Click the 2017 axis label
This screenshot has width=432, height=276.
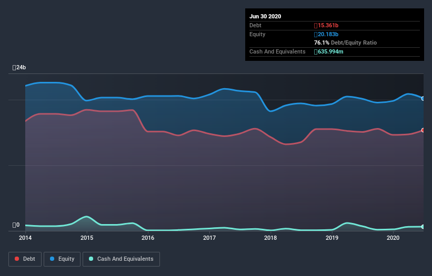(209, 238)
